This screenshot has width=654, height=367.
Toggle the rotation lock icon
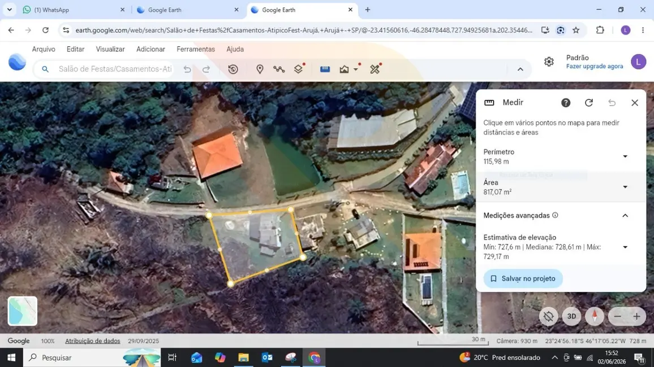548,316
